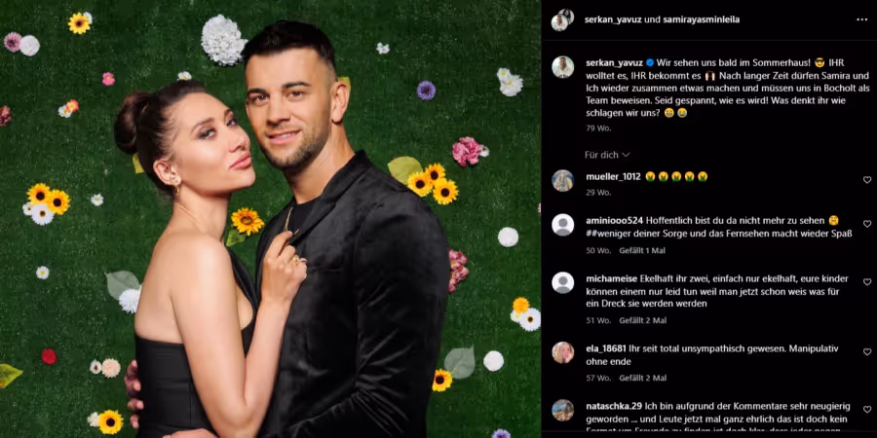The image size is (877, 438).
Task: Open serkan_yavuz profile link in header
Action: point(613,19)
